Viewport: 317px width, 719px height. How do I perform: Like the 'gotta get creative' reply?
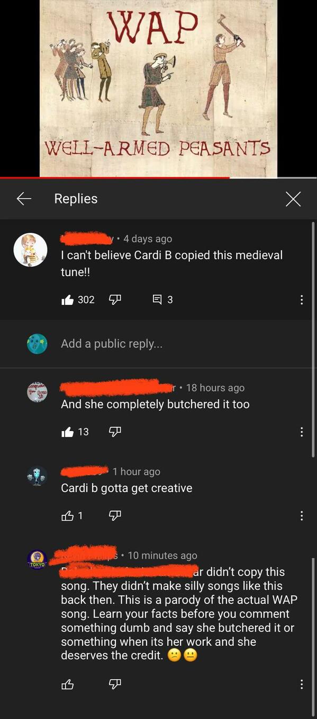click(x=68, y=515)
